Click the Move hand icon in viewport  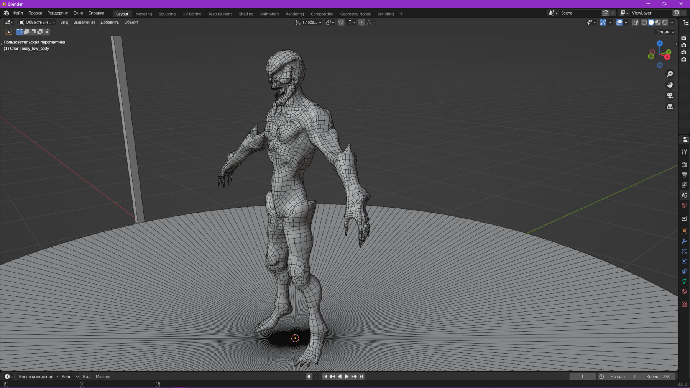click(670, 85)
